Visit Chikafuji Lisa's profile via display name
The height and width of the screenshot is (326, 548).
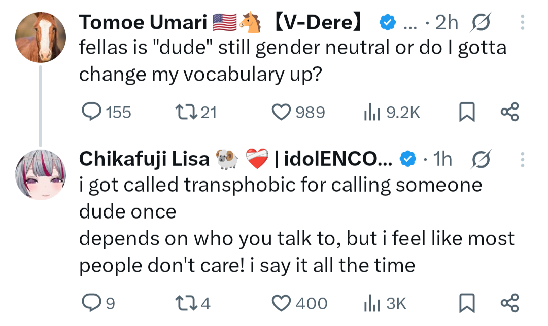click(x=144, y=160)
